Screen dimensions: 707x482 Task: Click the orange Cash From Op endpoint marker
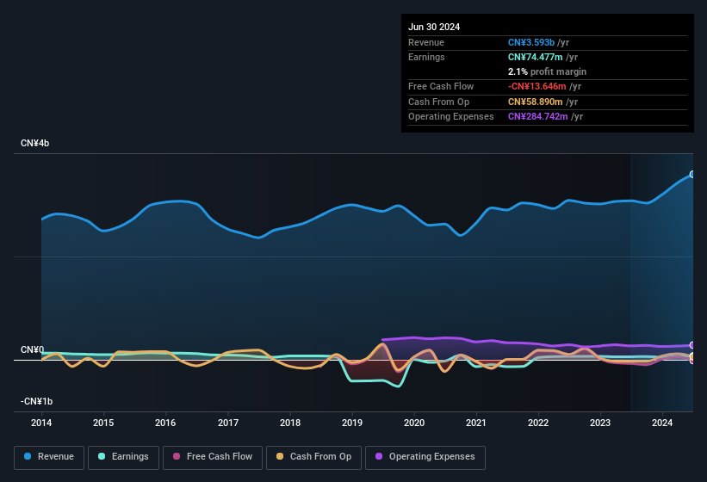click(x=692, y=356)
